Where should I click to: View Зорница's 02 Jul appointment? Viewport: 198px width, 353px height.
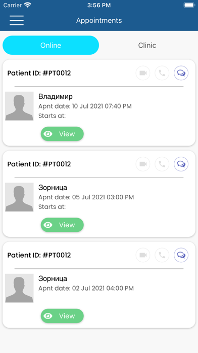(62, 316)
